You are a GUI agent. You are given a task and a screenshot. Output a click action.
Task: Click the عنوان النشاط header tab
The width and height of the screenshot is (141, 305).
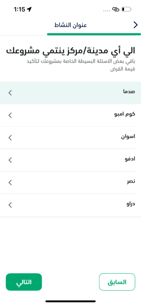click(70, 25)
